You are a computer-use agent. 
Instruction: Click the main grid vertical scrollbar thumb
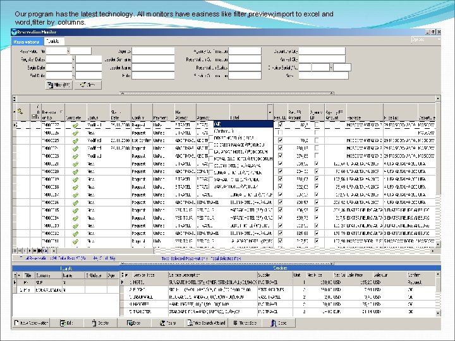tap(437, 148)
